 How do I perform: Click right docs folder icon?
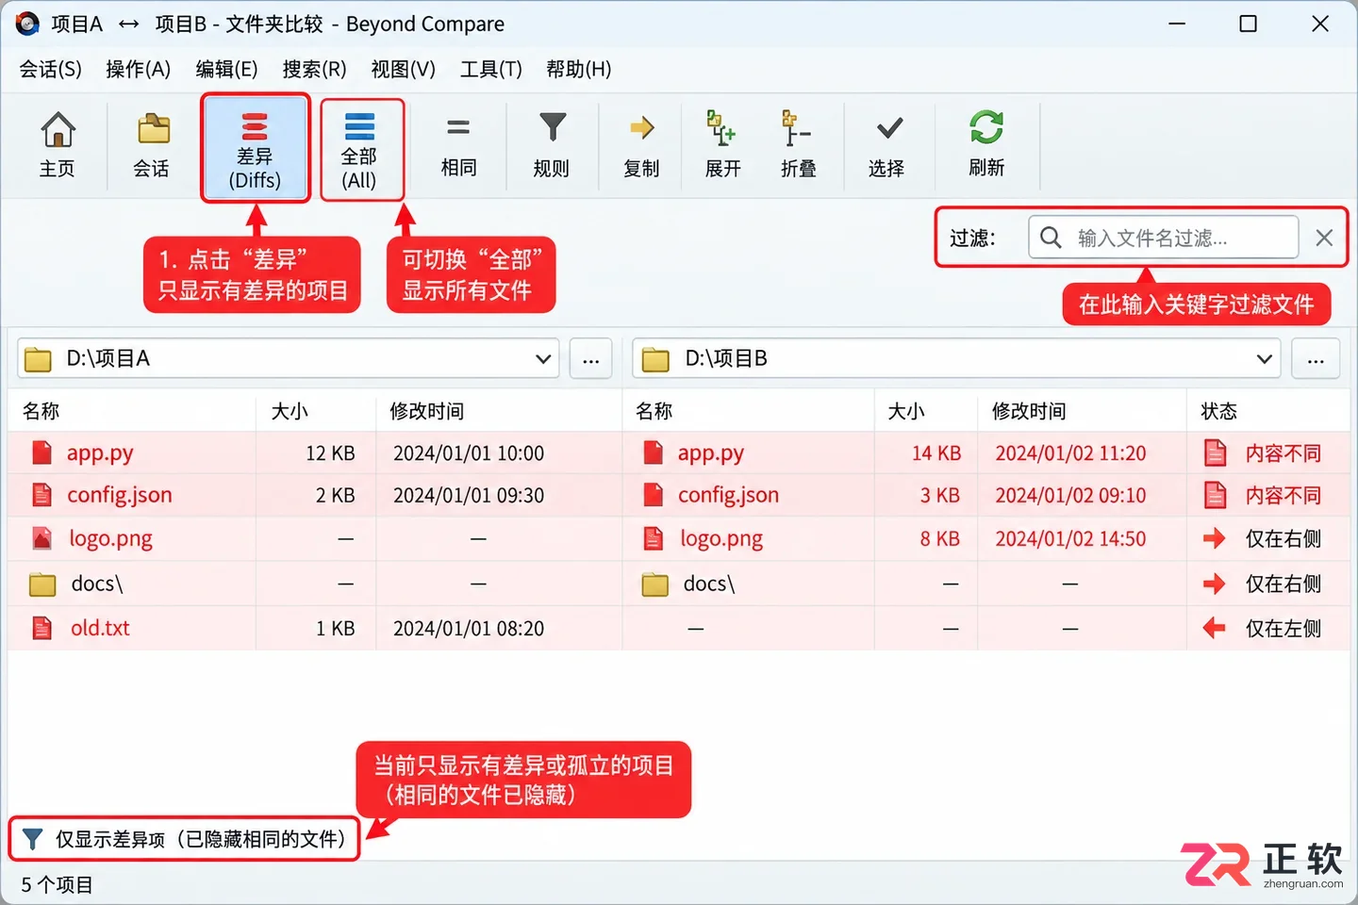[655, 584]
